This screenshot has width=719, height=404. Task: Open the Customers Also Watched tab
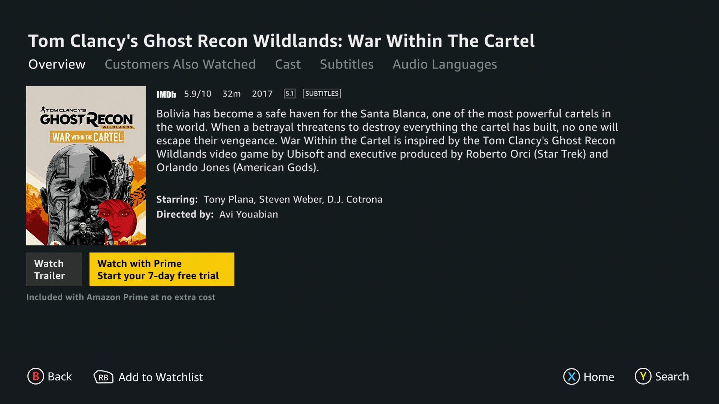click(180, 64)
